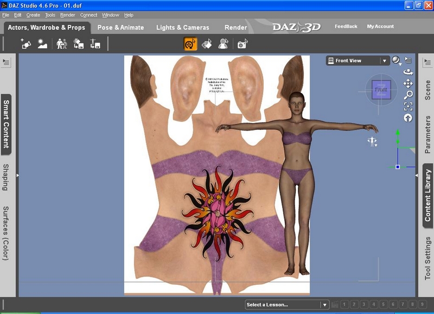Select the orange Universal manipulation tool
Image resolution: width=434 pixels, height=314 pixels.
pyautogui.click(x=190, y=44)
